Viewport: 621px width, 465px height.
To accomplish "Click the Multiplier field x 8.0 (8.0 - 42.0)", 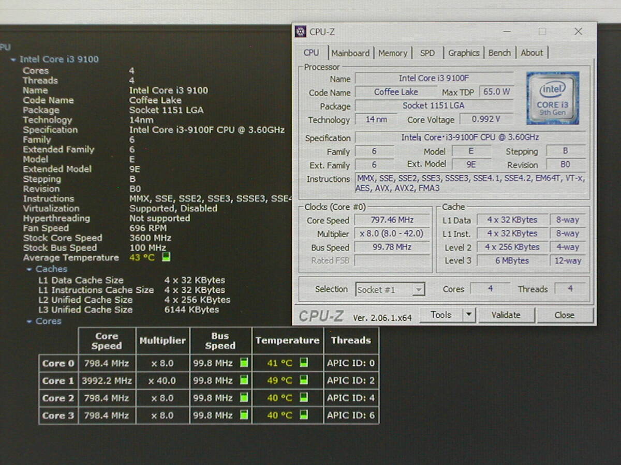I will click(392, 234).
